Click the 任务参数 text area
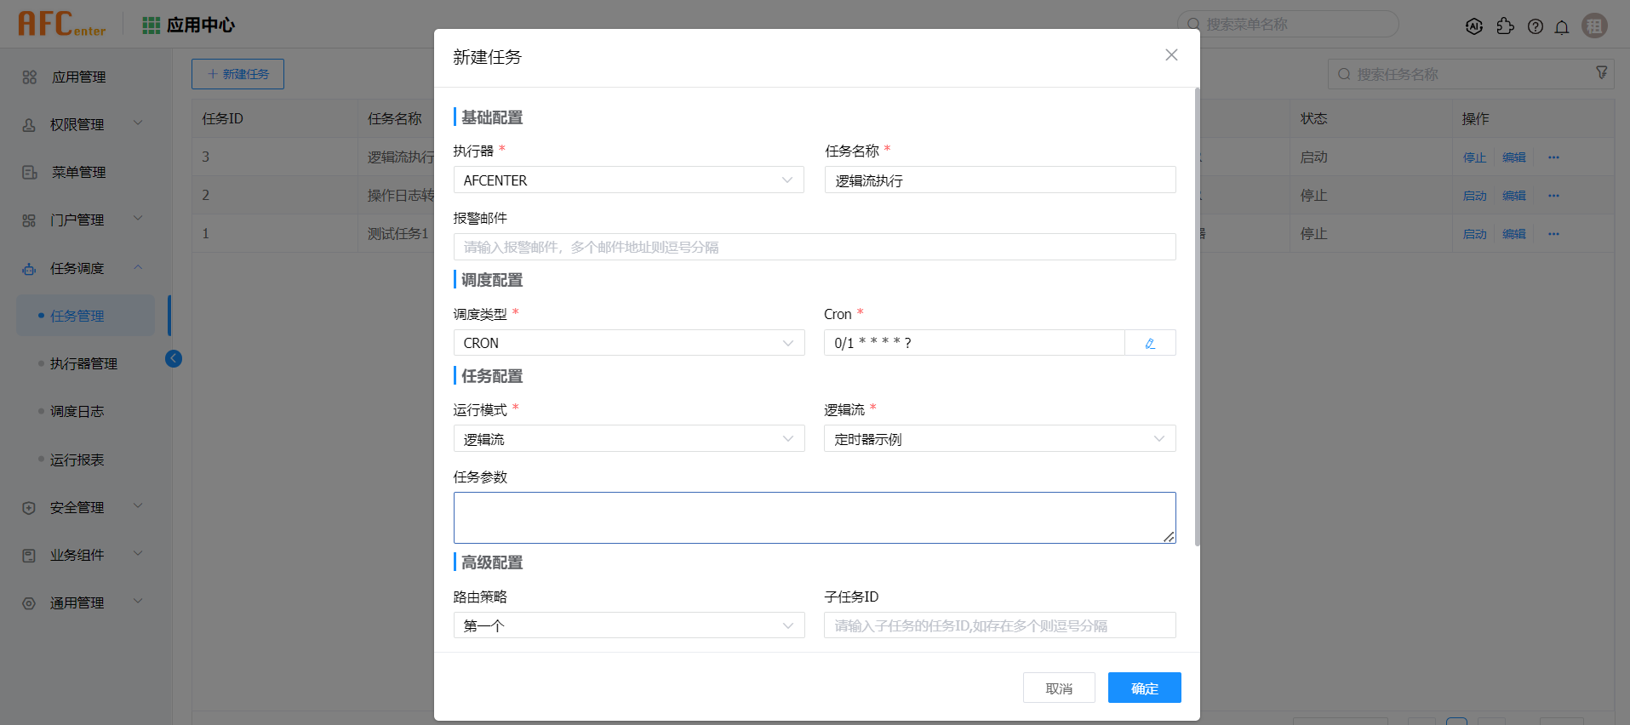Image resolution: width=1630 pixels, height=725 pixels. click(814, 517)
